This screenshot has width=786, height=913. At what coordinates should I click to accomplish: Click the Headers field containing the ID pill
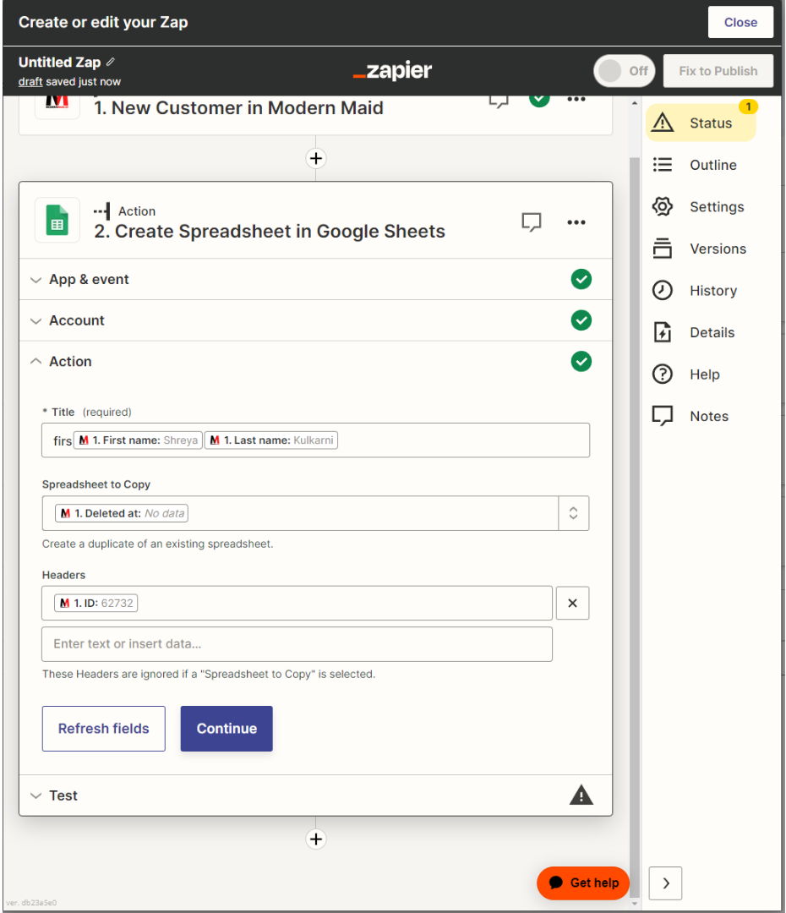point(297,604)
